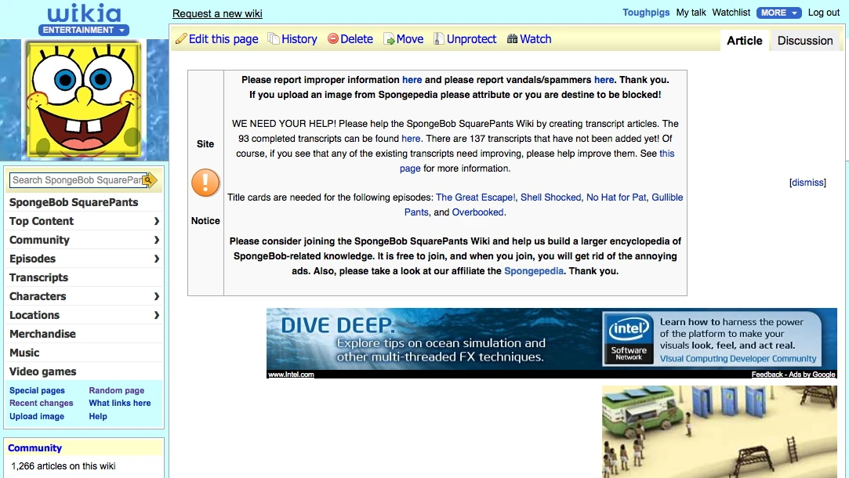Open Upload image link
Screen dimensions: 849x478
pyautogui.click(x=37, y=416)
